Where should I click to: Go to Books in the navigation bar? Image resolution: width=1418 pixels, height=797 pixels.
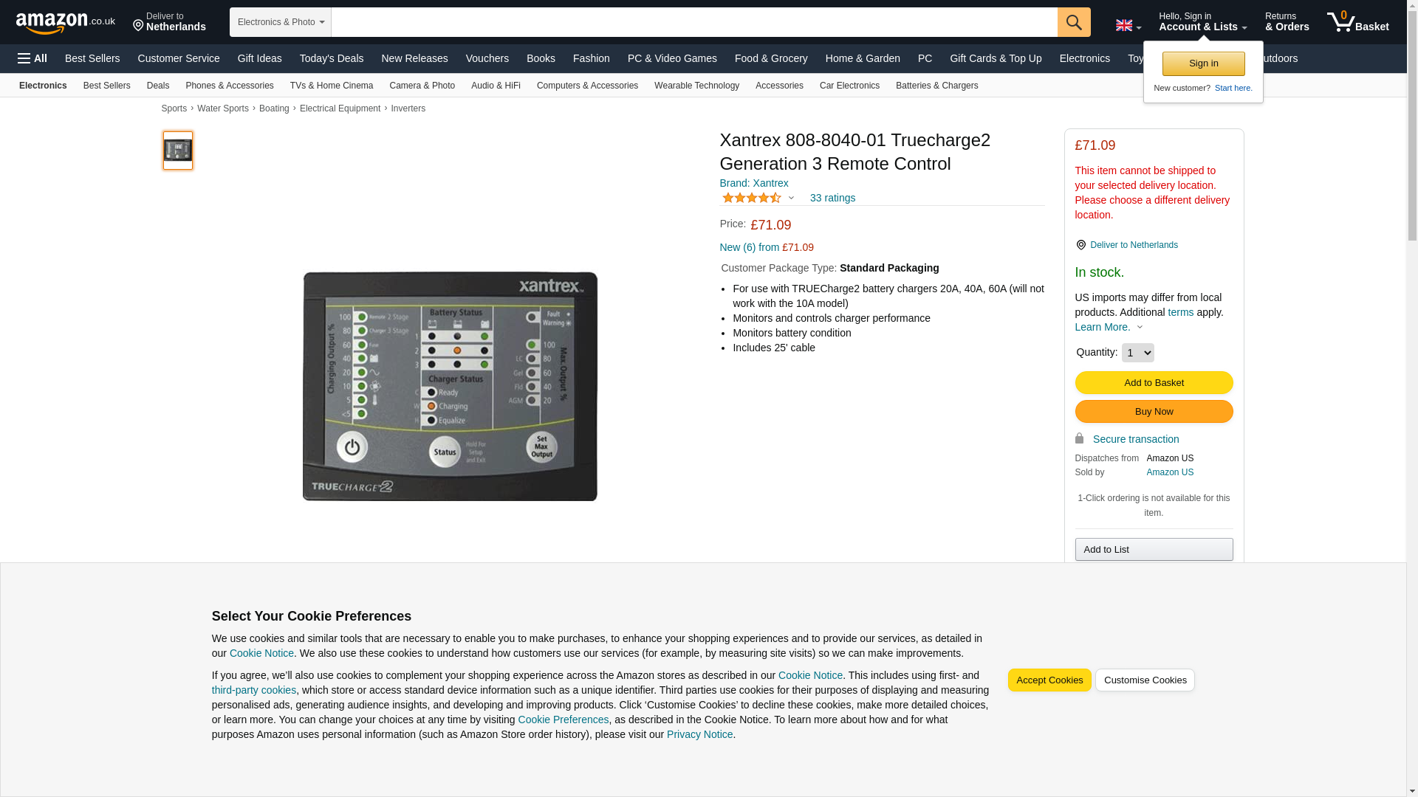pyautogui.click(x=541, y=58)
